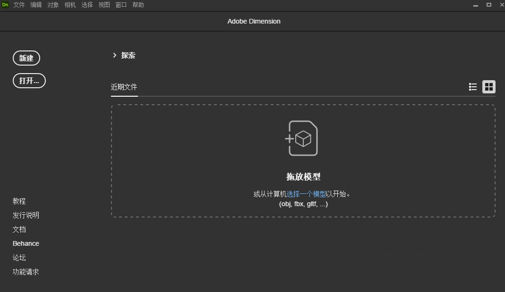Switch recent files to list view
505x292 pixels.
(472, 87)
